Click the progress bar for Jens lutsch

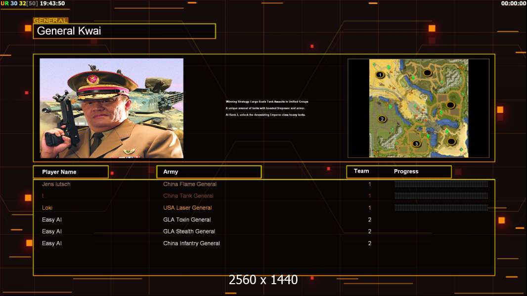pos(441,184)
